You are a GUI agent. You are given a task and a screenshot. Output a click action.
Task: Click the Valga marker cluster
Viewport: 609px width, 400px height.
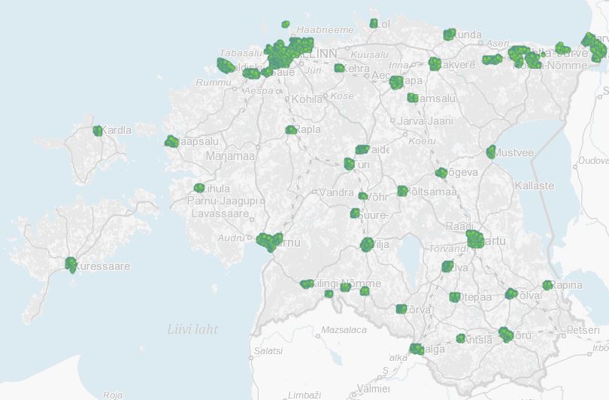pyautogui.click(x=416, y=349)
